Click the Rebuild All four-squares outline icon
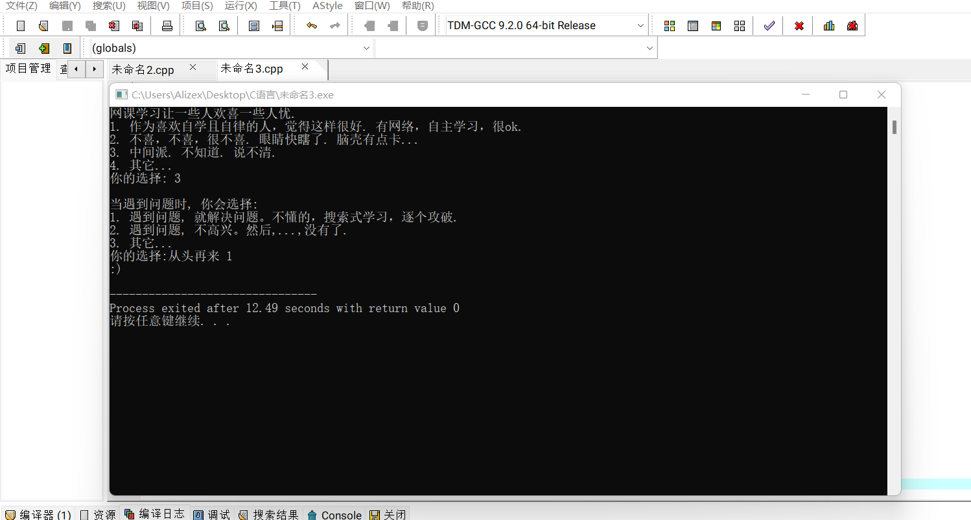Screen dimensions: 971x520 pyautogui.click(x=740, y=26)
